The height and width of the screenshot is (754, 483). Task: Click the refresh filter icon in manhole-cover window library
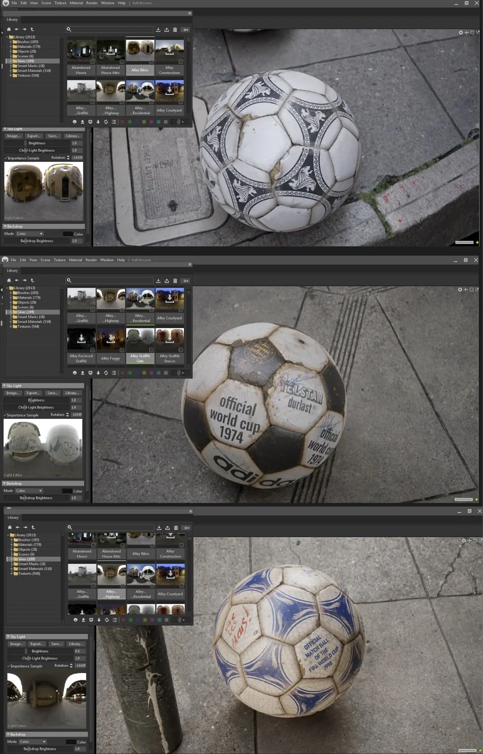(x=106, y=122)
